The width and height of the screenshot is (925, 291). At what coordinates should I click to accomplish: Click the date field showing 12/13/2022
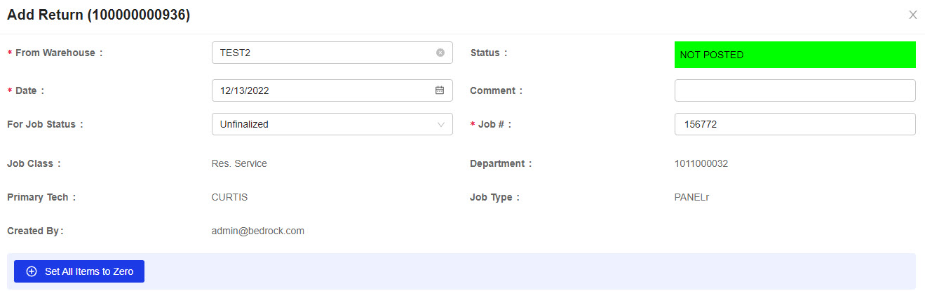(332, 90)
